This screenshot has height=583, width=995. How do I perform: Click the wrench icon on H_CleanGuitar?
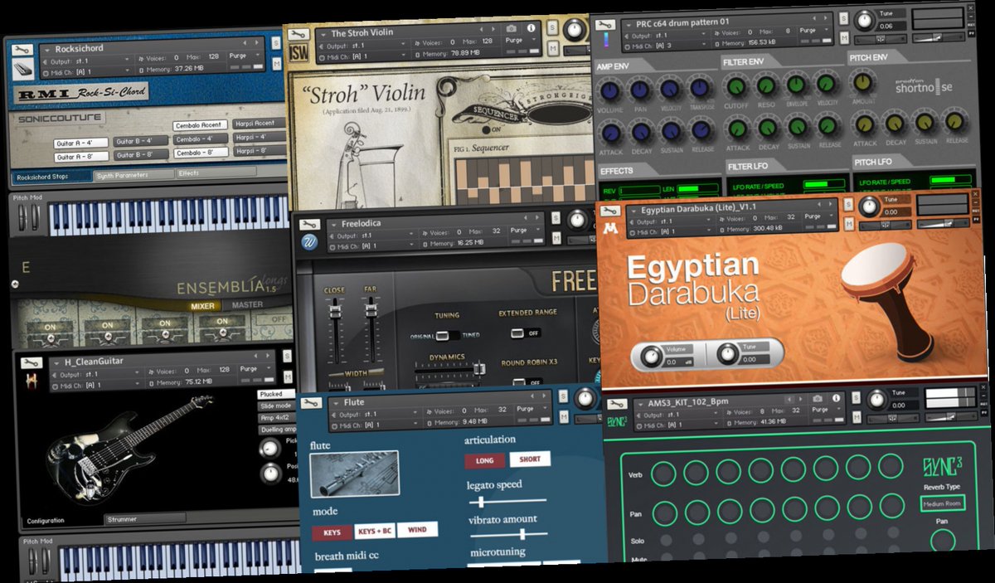coord(30,361)
